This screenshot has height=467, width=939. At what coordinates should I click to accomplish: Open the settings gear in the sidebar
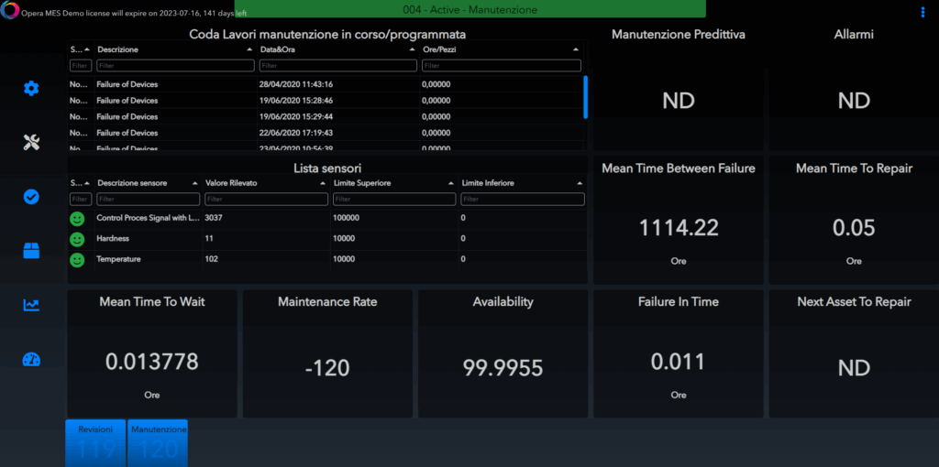(31, 88)
